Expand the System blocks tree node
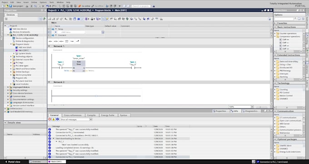The image size is (309, 164). coord(14,54)
